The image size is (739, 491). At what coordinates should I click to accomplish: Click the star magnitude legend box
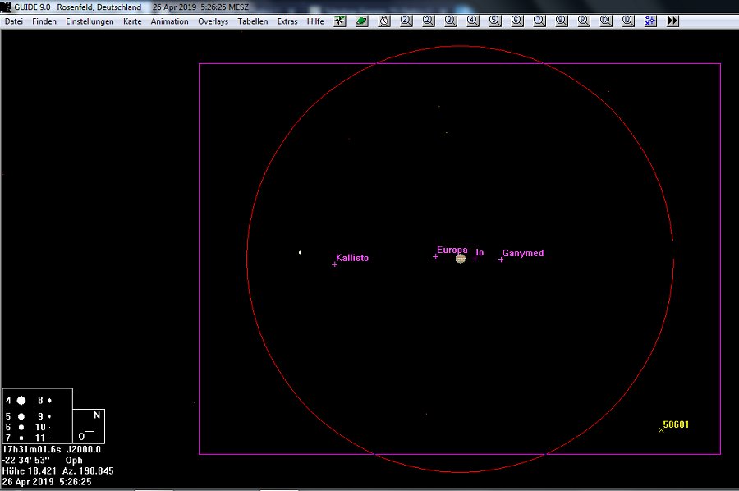click(37, 416)
